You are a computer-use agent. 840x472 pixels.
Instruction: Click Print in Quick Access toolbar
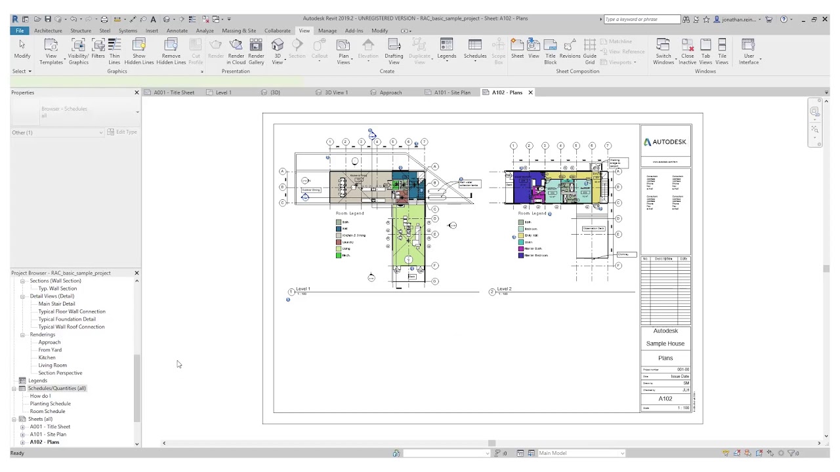tap(104, 19)
